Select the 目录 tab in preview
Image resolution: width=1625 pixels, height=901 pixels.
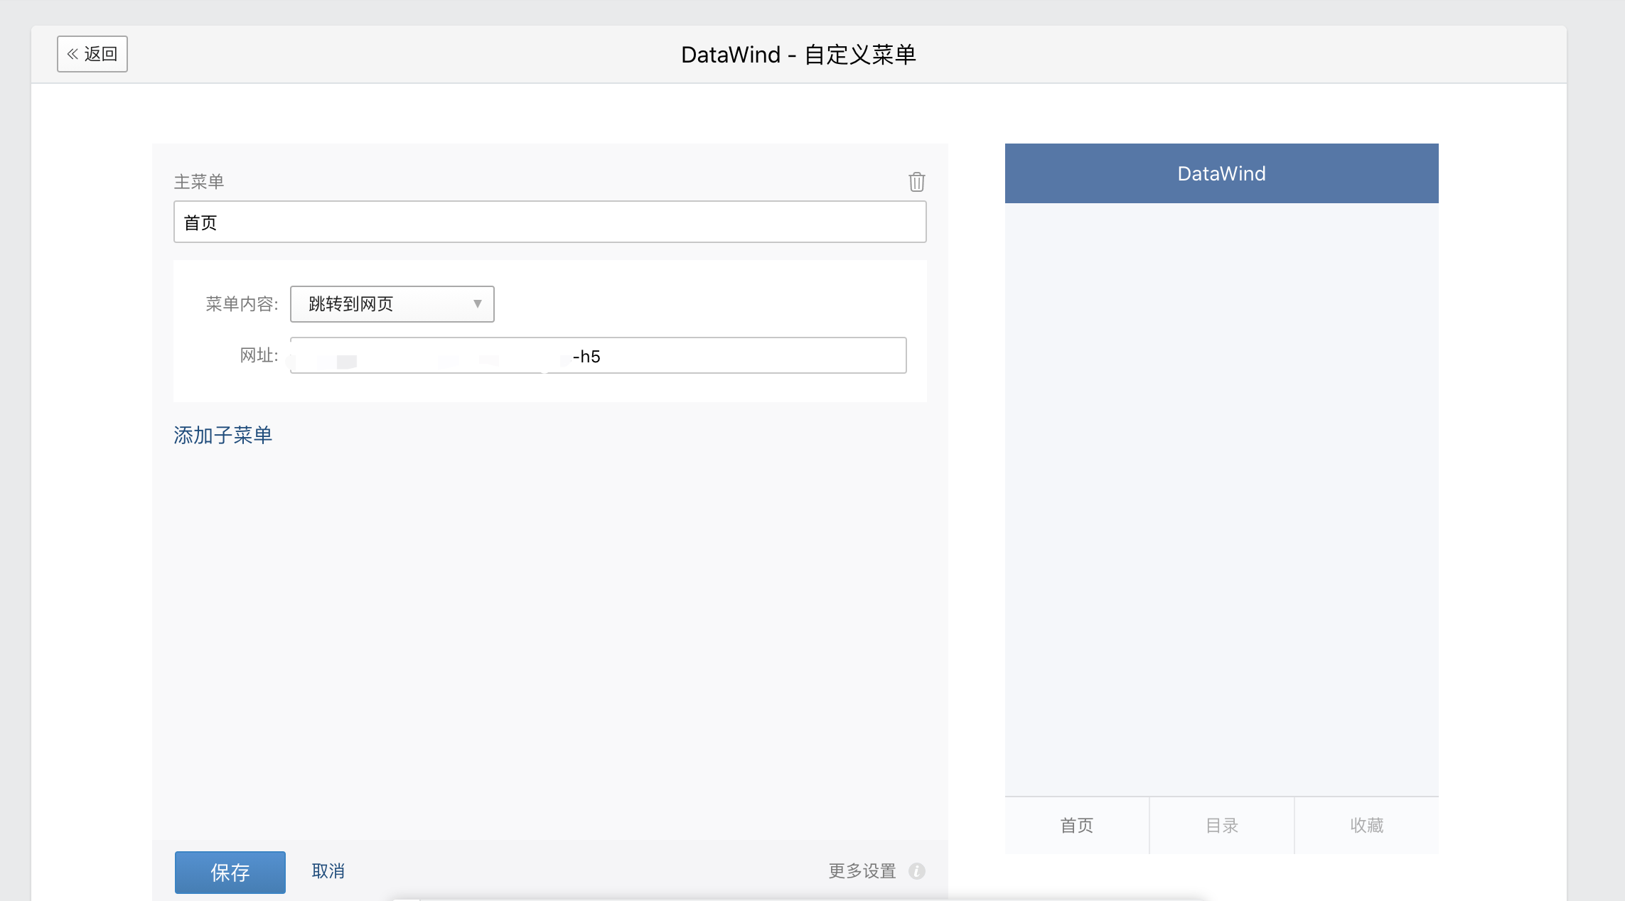[1222, 826]
